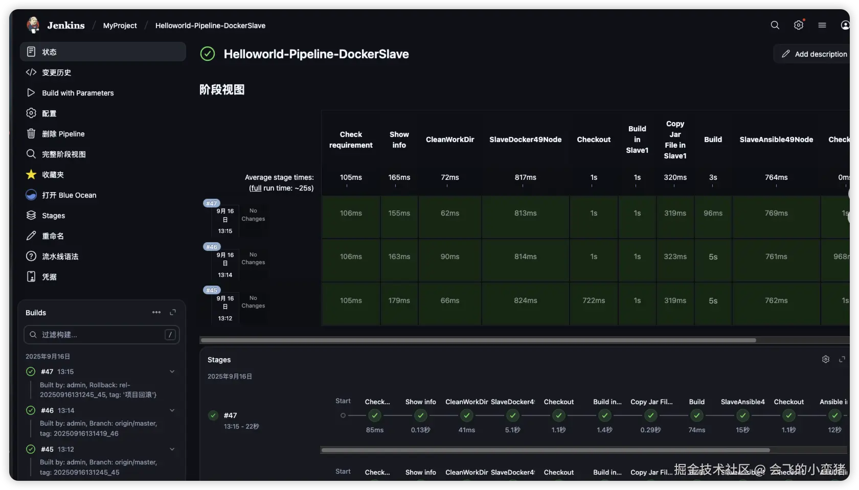Open Stages panel settings gear icon
The height and width of the screenshot is (490, 859).
pyautogui.click(x=826, y=359)
